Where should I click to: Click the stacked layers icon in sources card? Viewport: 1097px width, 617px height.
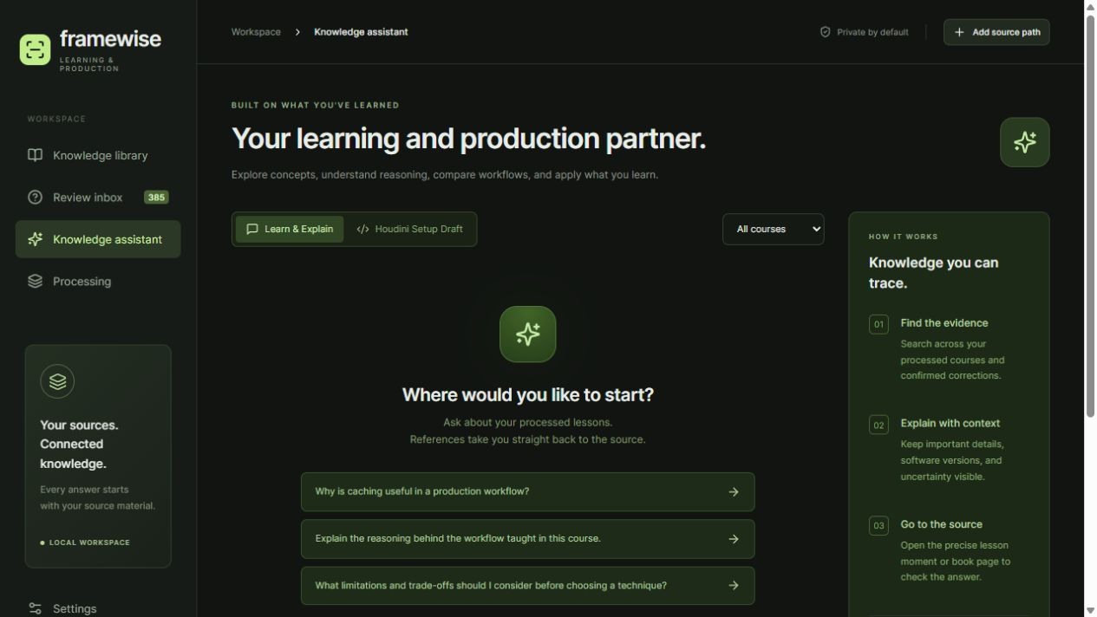click(x=57, y=381)
